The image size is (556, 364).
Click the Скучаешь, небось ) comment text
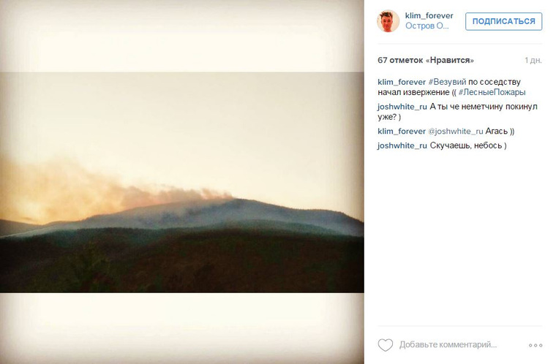468,145
